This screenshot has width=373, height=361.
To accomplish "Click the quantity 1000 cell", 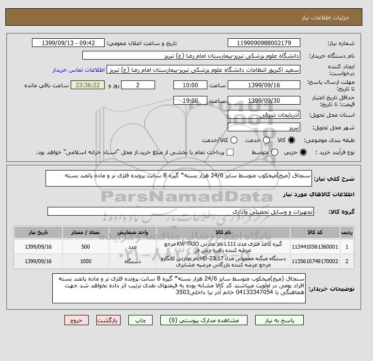I will [x=86, y=261].
